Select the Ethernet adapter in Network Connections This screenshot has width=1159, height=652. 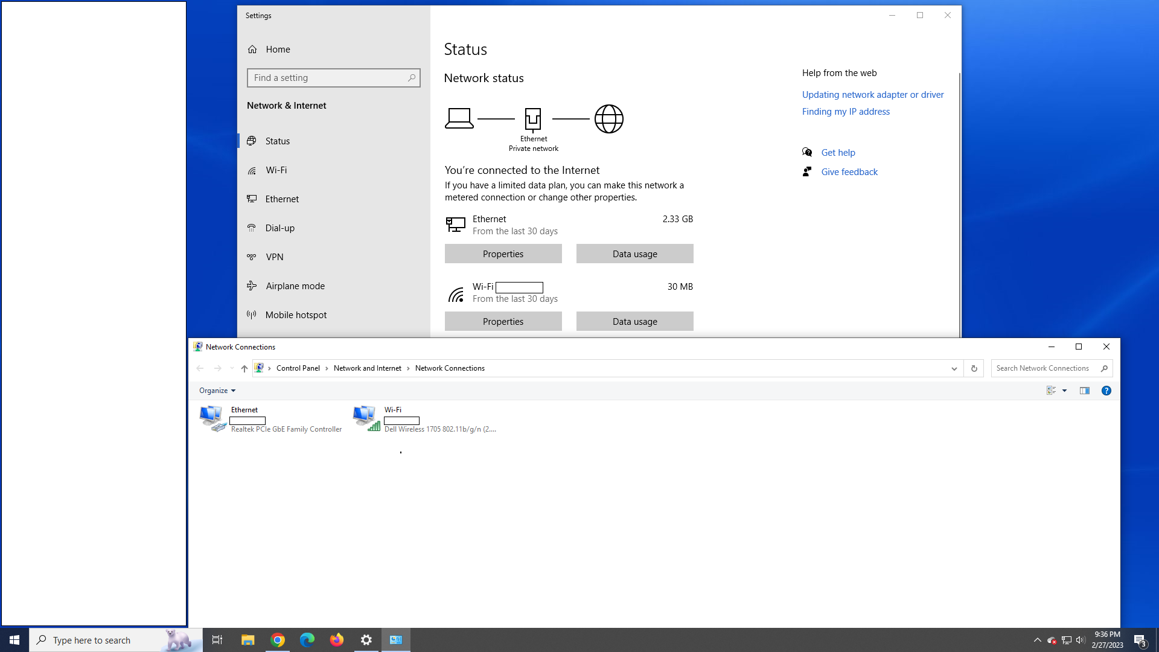pyautogui.click(x=271, y=419)
